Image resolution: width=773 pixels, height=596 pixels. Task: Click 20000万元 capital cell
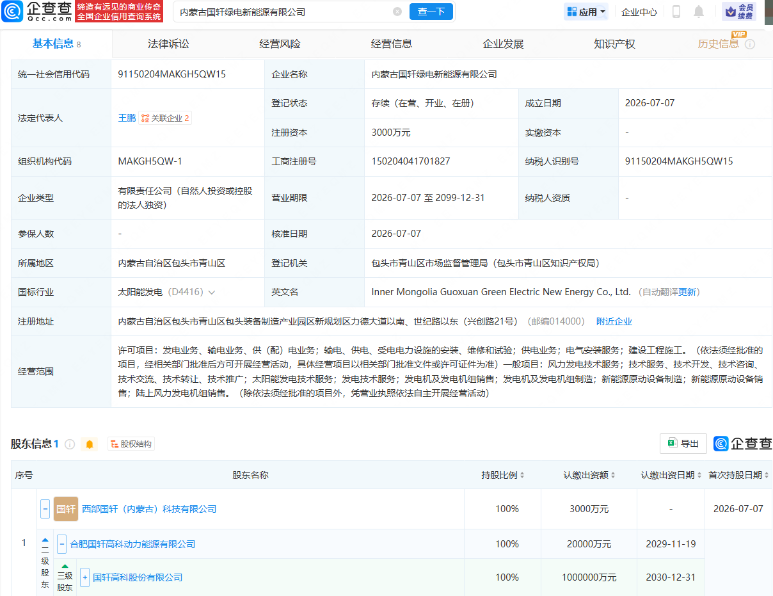pyautogui.click(x=589, y=544)
